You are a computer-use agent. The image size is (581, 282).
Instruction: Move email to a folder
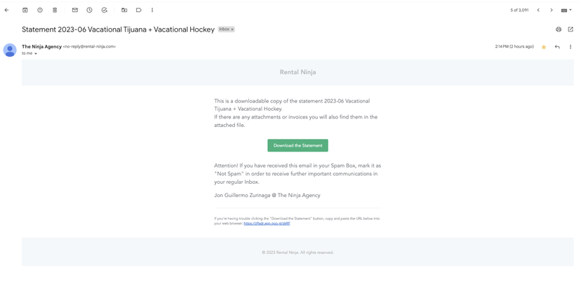(x=124, y=10)
